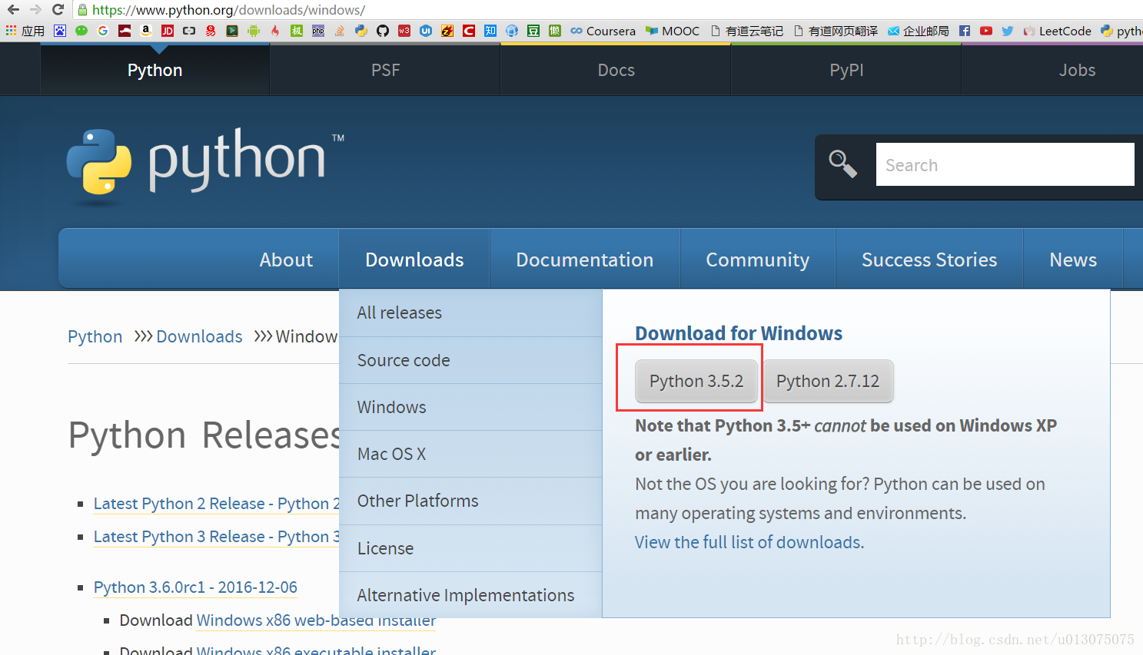
Task: Click the magnifying glass search icon
Action: pyautogui.click(x=842, y=164)
